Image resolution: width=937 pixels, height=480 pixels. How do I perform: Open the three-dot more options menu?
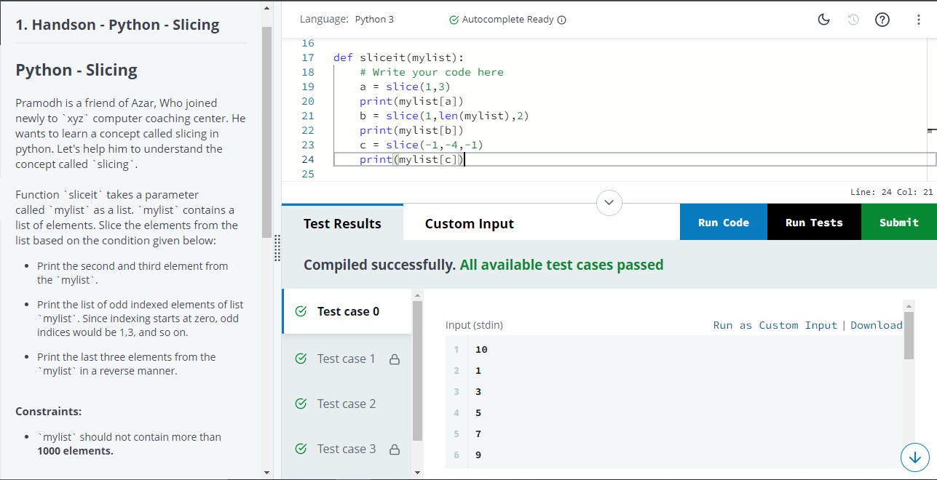(x=919, y=20)
